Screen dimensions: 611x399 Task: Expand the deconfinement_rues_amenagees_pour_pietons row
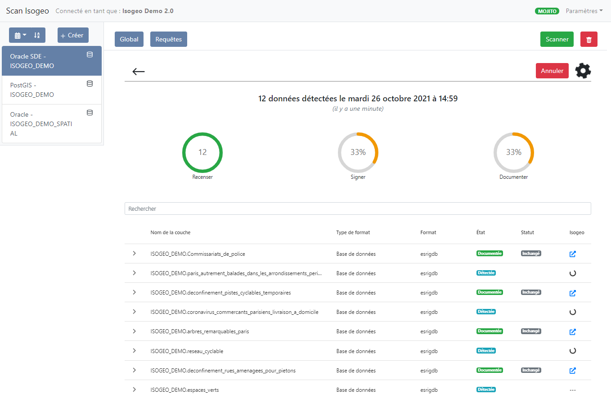pyautogui.click(x=134, y=370)
